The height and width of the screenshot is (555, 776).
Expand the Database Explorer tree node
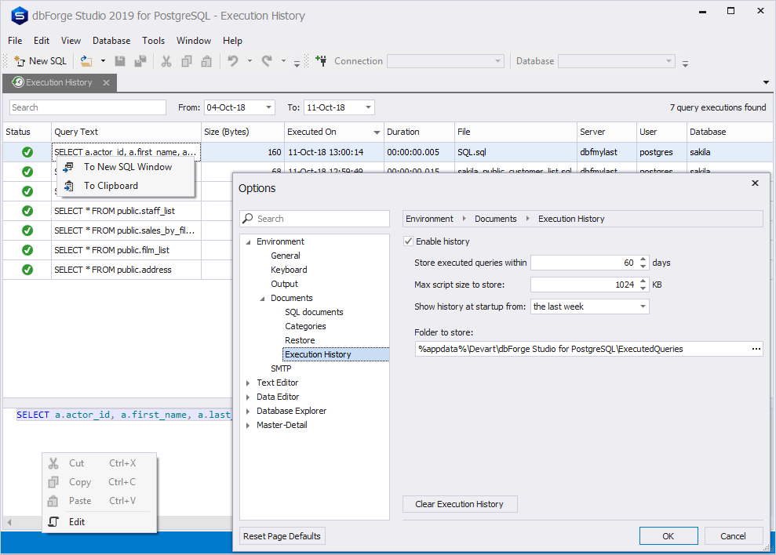(x=248, y=411)
